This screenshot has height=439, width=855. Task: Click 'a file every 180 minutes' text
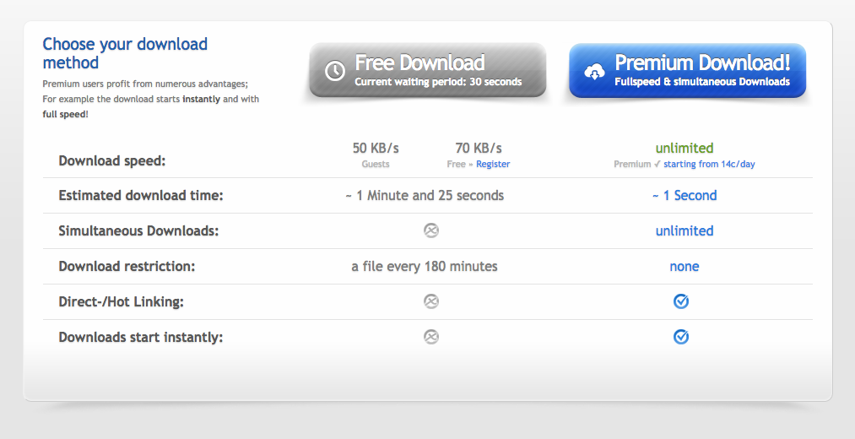point(425,266)
